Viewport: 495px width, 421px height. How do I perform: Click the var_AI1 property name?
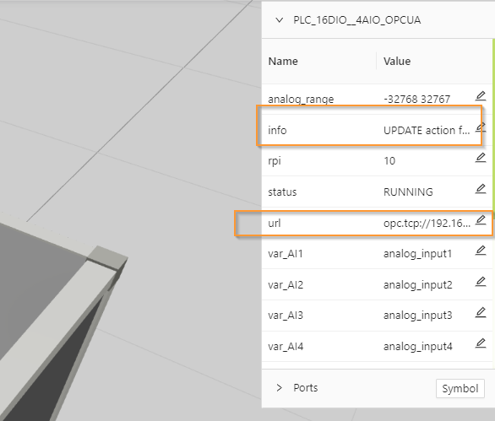pos(286,254)
